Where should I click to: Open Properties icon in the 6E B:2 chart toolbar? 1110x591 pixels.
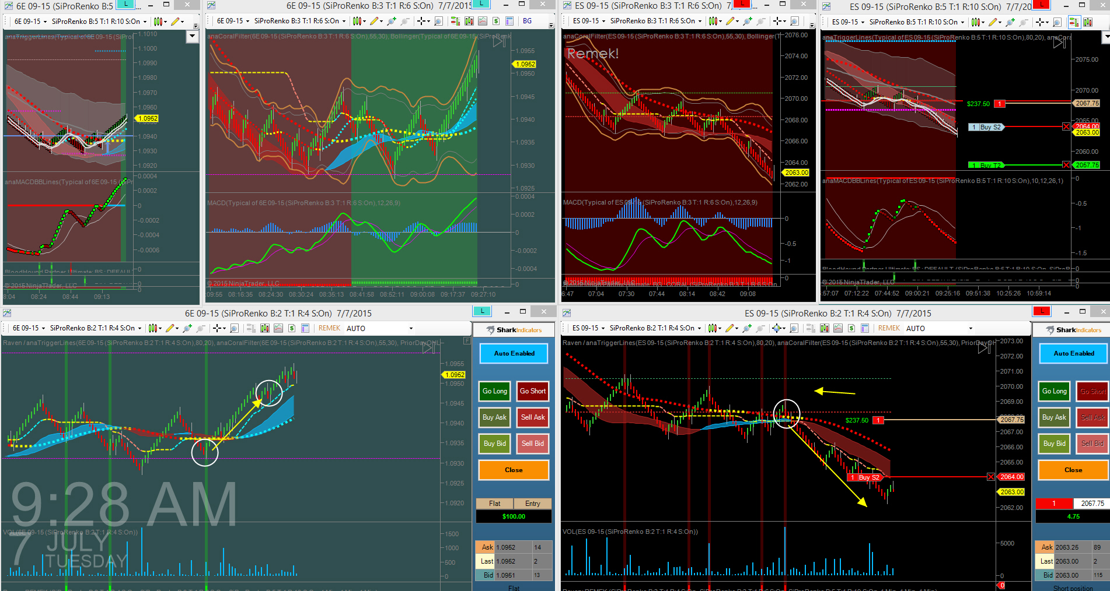coord(305,328)
